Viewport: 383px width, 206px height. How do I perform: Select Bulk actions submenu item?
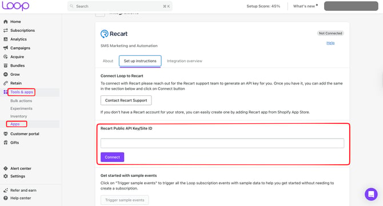point(21,100)
